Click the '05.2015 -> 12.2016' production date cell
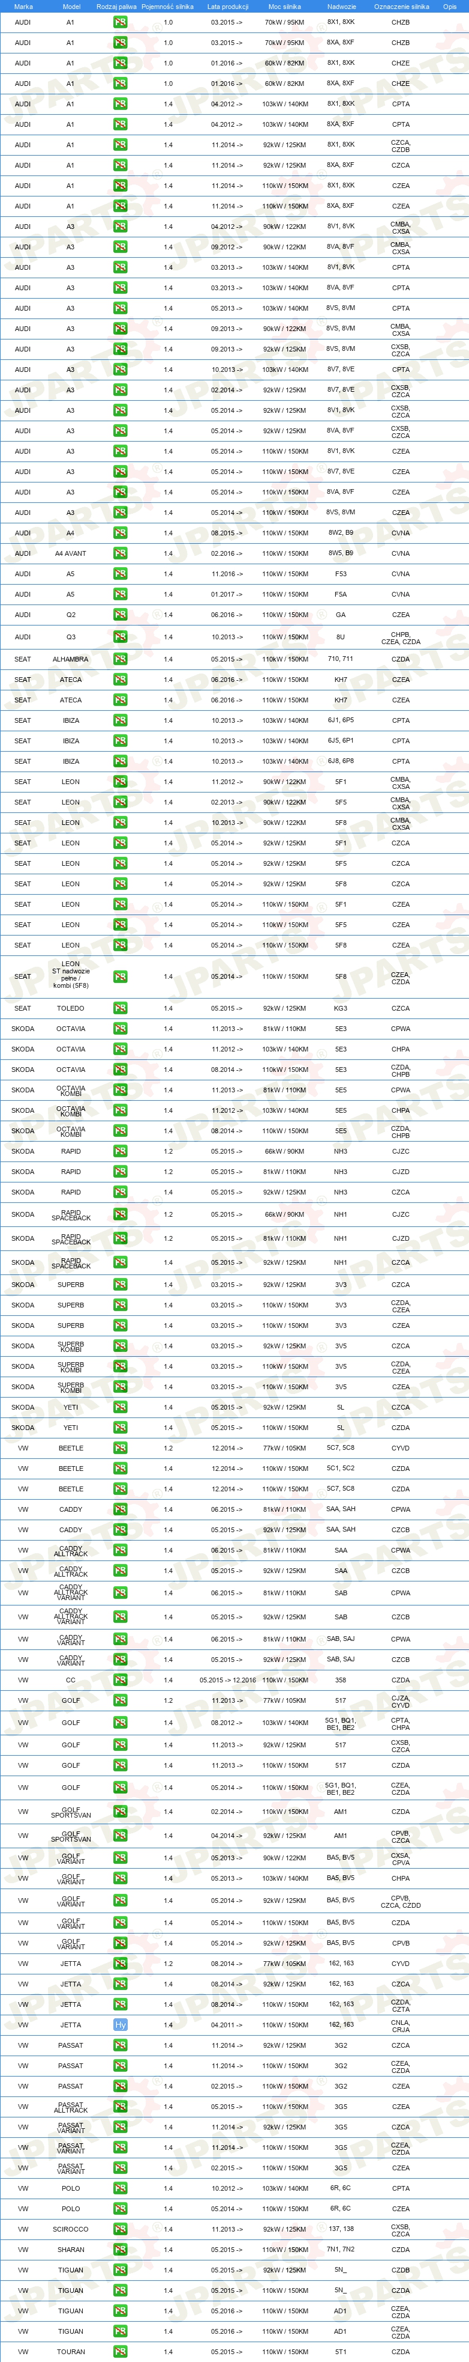469x2362 pixels. tap(227, 1680)
